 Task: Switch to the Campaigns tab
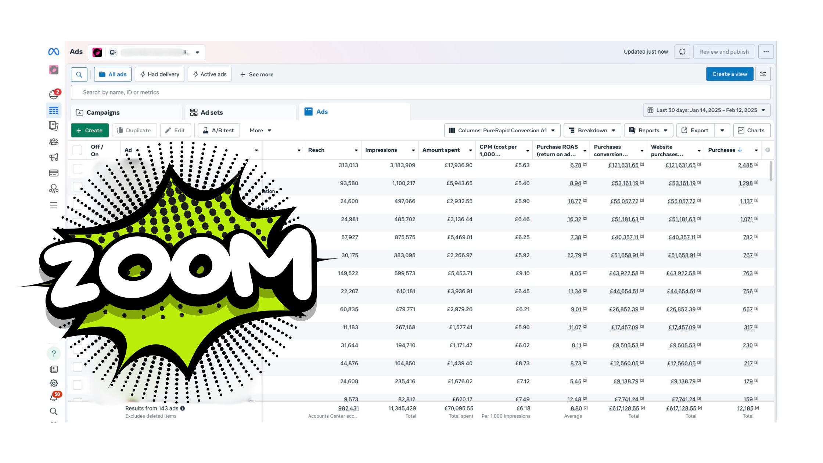pyautogui.click(x=126, y=112)
